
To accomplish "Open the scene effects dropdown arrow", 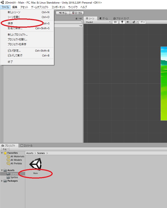I will 138,22.
